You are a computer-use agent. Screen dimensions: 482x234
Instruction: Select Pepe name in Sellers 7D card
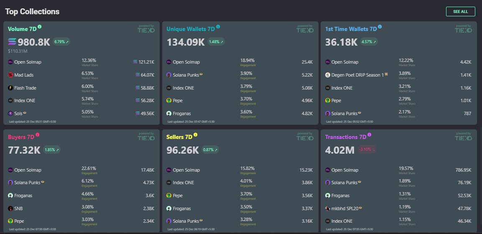click(x=178, y=195)
